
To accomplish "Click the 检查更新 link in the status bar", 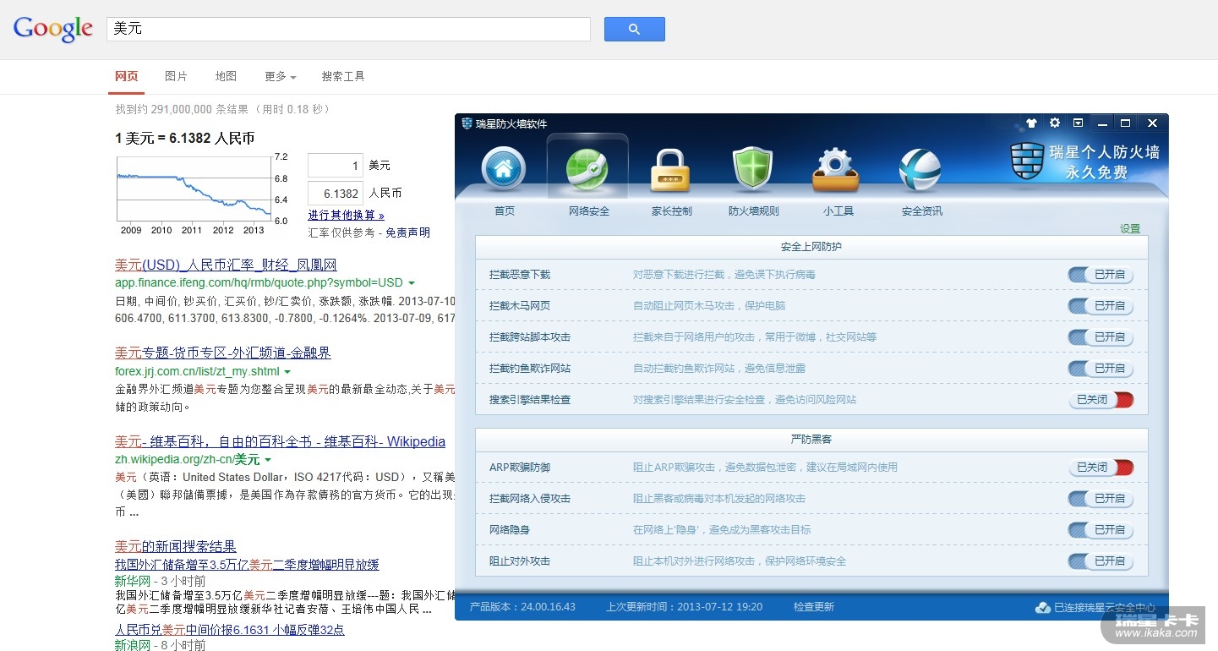I will pos(813,607).
